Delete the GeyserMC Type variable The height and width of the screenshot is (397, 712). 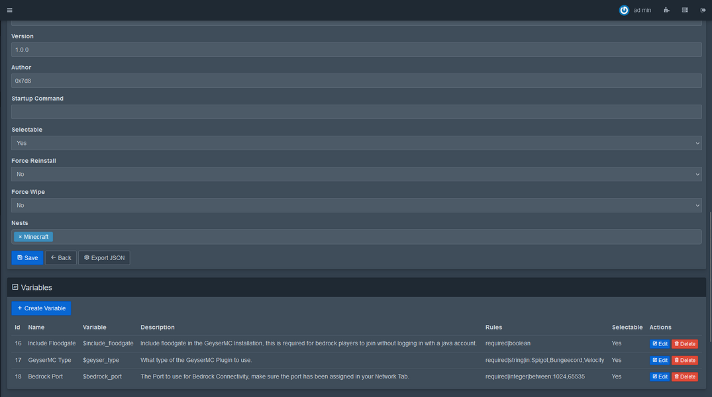tap(685, 361)
